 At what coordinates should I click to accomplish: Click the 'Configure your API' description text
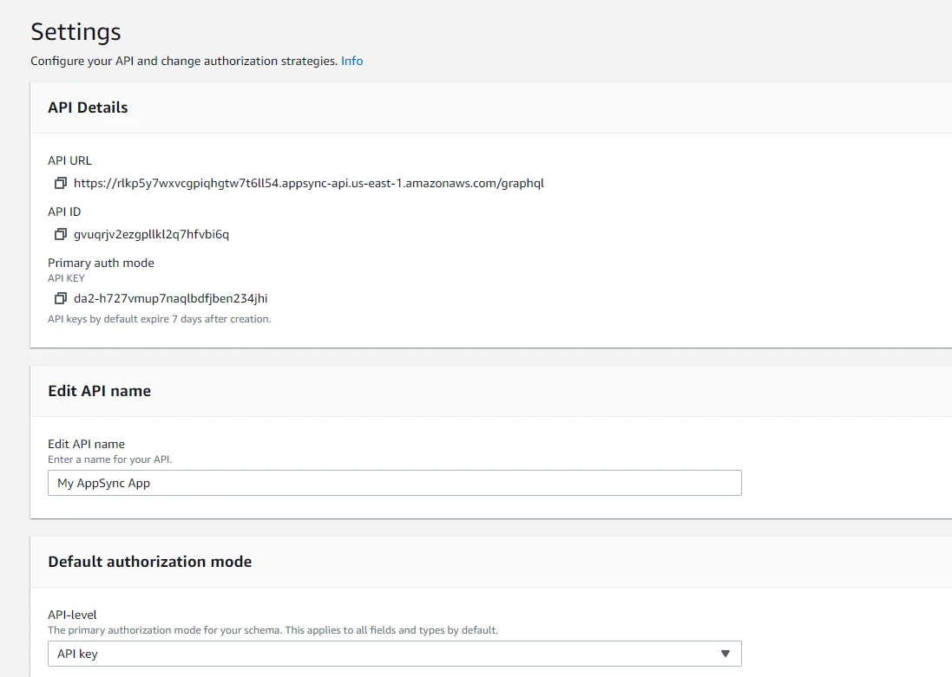tap(183, 62)
